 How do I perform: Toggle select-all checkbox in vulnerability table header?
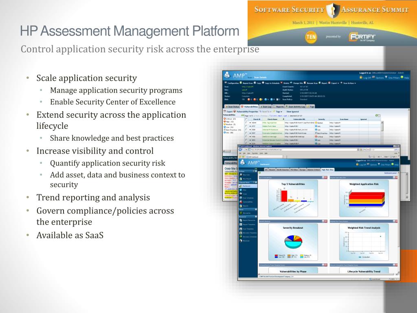tap(246, 119)
